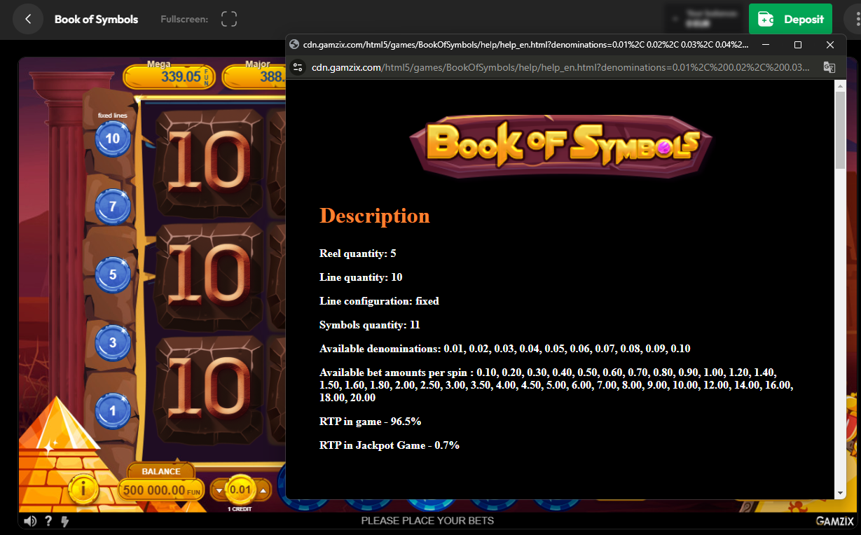Go back using the arrow beside Book of Symbols
The width and height of the screenshot is (861, 535).
28,20
